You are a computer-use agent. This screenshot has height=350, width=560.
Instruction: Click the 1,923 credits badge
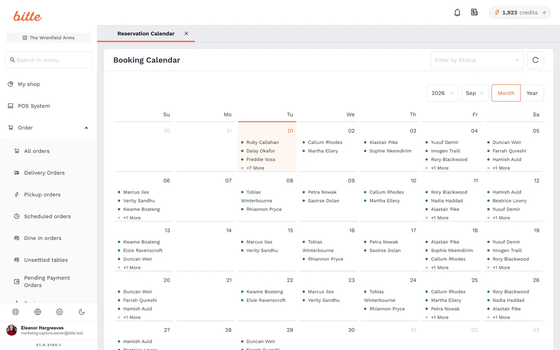click(x=519, y=12)
